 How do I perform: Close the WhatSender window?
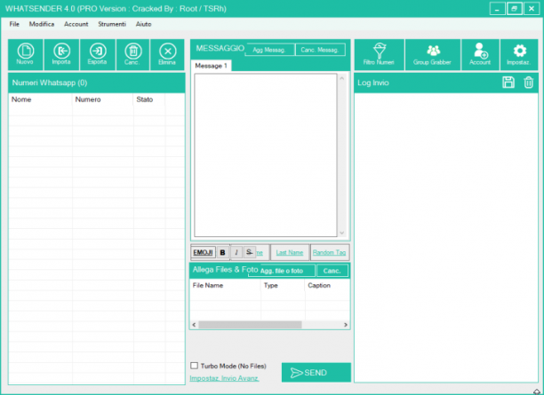(532, 8)
